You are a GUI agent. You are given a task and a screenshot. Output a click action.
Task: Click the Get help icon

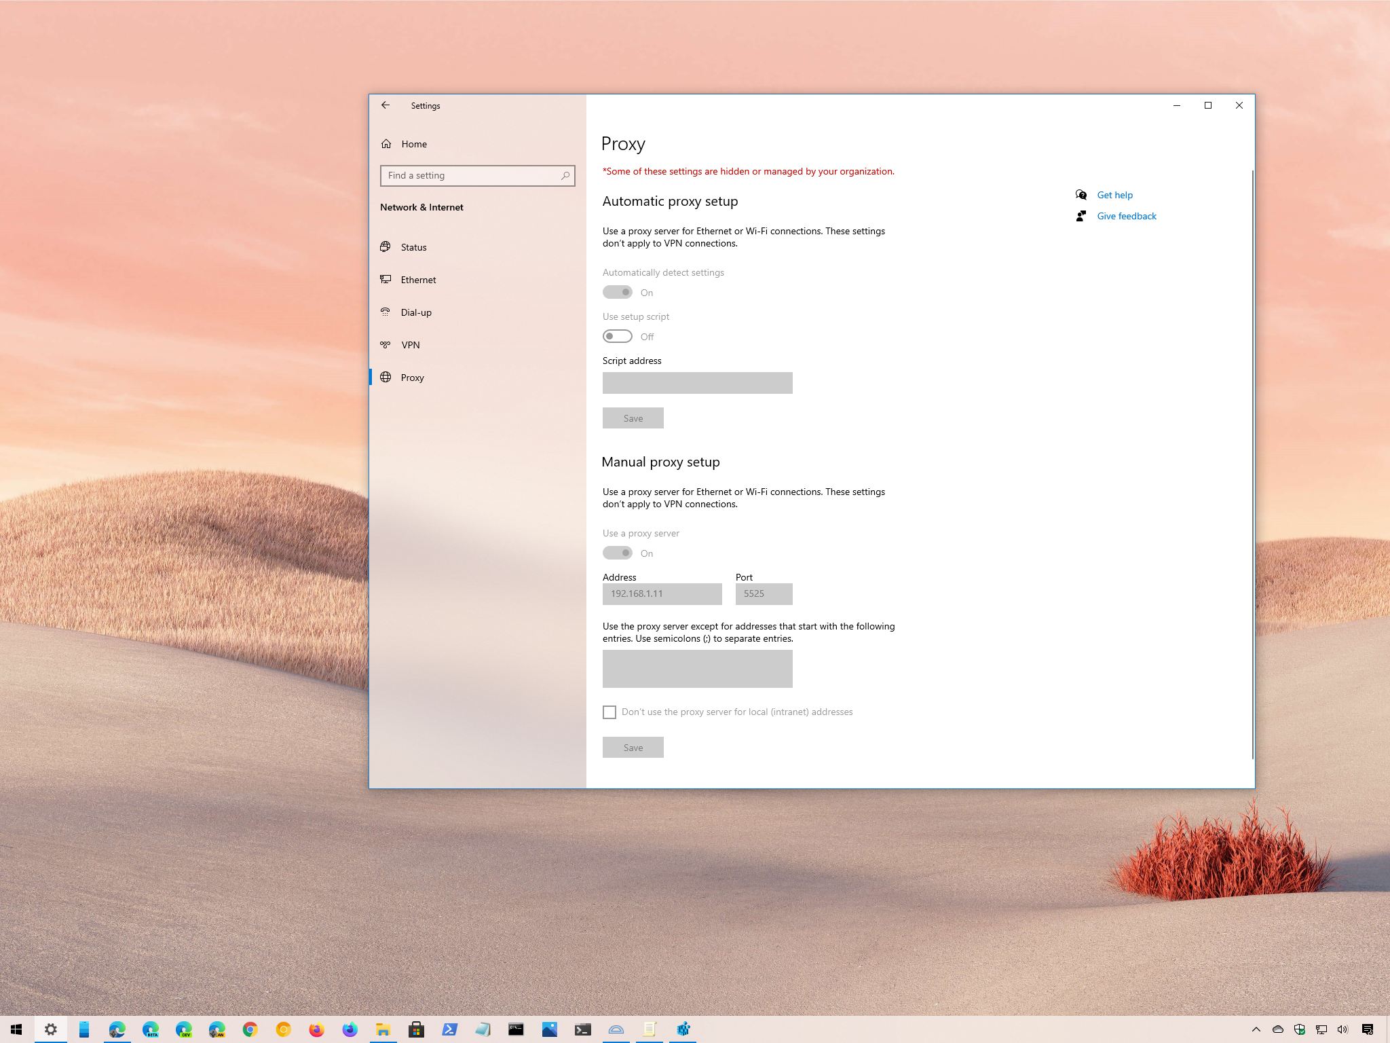click(x=1081, y=194)
